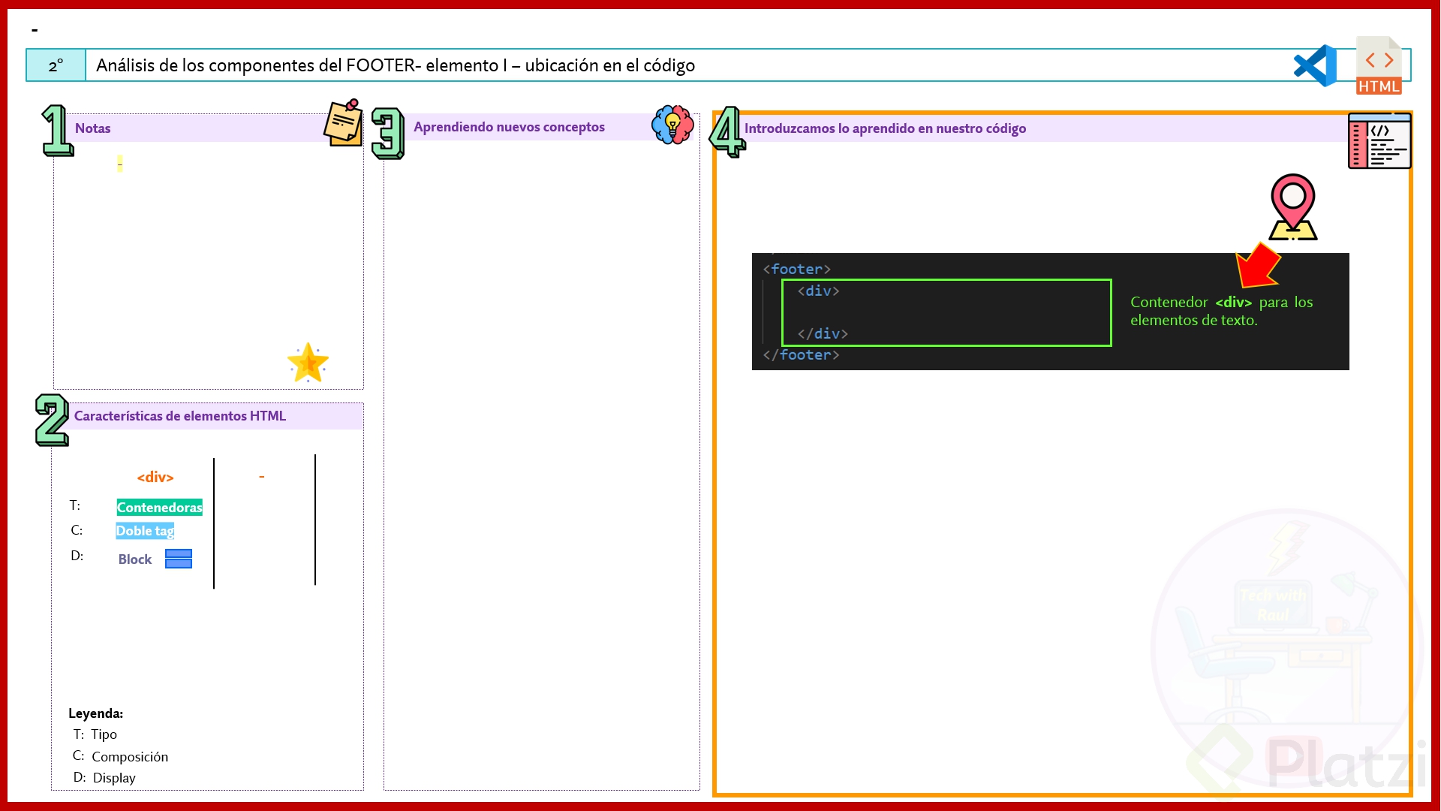Click the 2° slide number cell
The height and width of the screenshot is (811, 1441).
click(x=56, y=65)
